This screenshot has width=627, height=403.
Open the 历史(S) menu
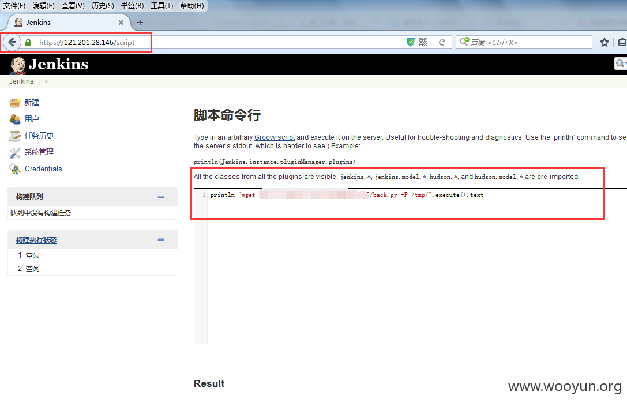(103, 6)
